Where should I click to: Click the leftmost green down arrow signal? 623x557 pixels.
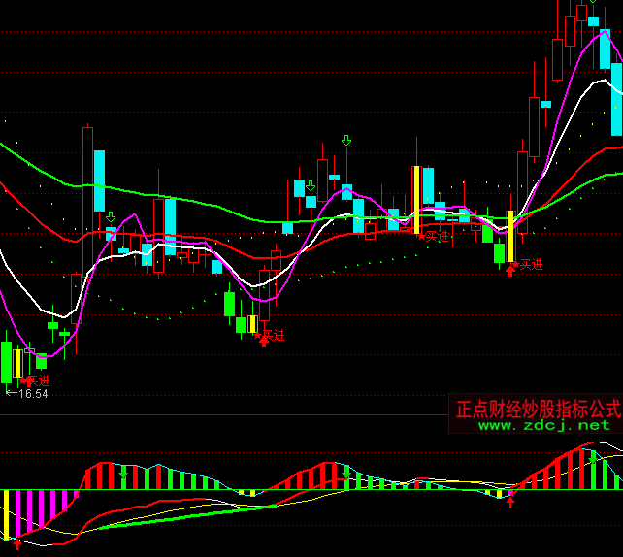point(110,216)
